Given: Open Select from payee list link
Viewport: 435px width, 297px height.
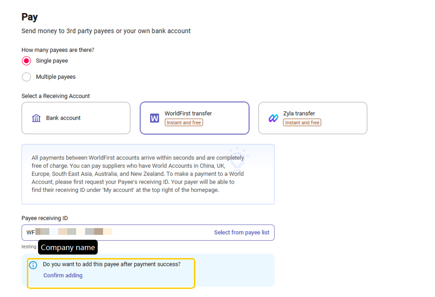Looking at the screenshot, I should tap(242, 233).
